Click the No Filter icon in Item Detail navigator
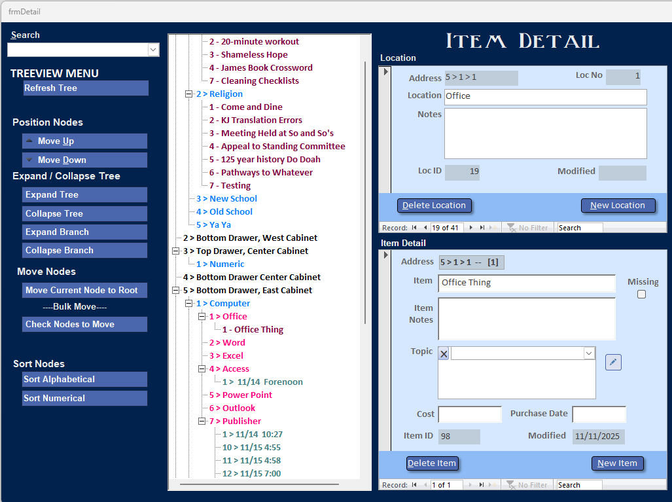This screenshot has height=502, width=672. pyautogui.click(x=511, y=485)
